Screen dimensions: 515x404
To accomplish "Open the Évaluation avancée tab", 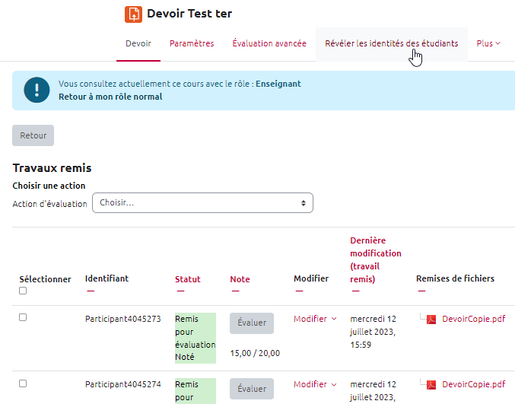I will click(x=269, y=43).
